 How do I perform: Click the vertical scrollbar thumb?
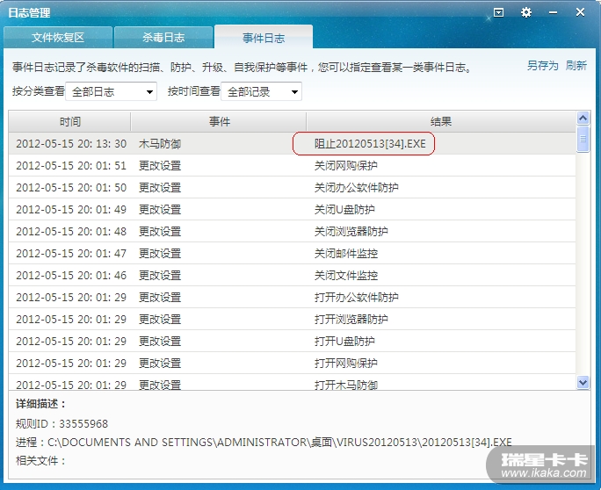point(583,139)
